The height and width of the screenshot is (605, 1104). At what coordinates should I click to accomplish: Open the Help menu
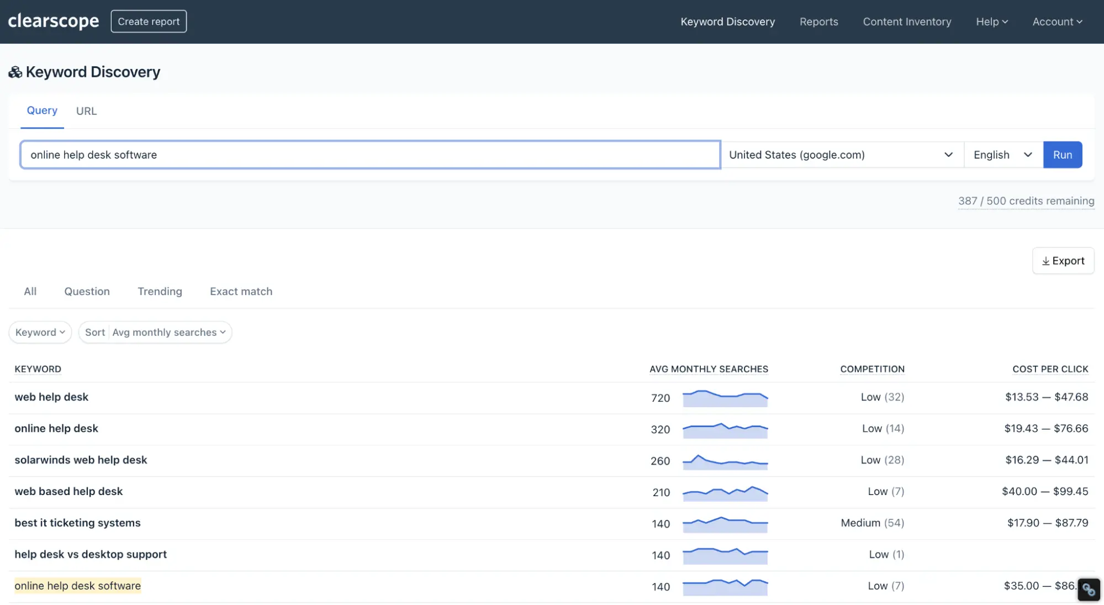click(x=991, y=22)
